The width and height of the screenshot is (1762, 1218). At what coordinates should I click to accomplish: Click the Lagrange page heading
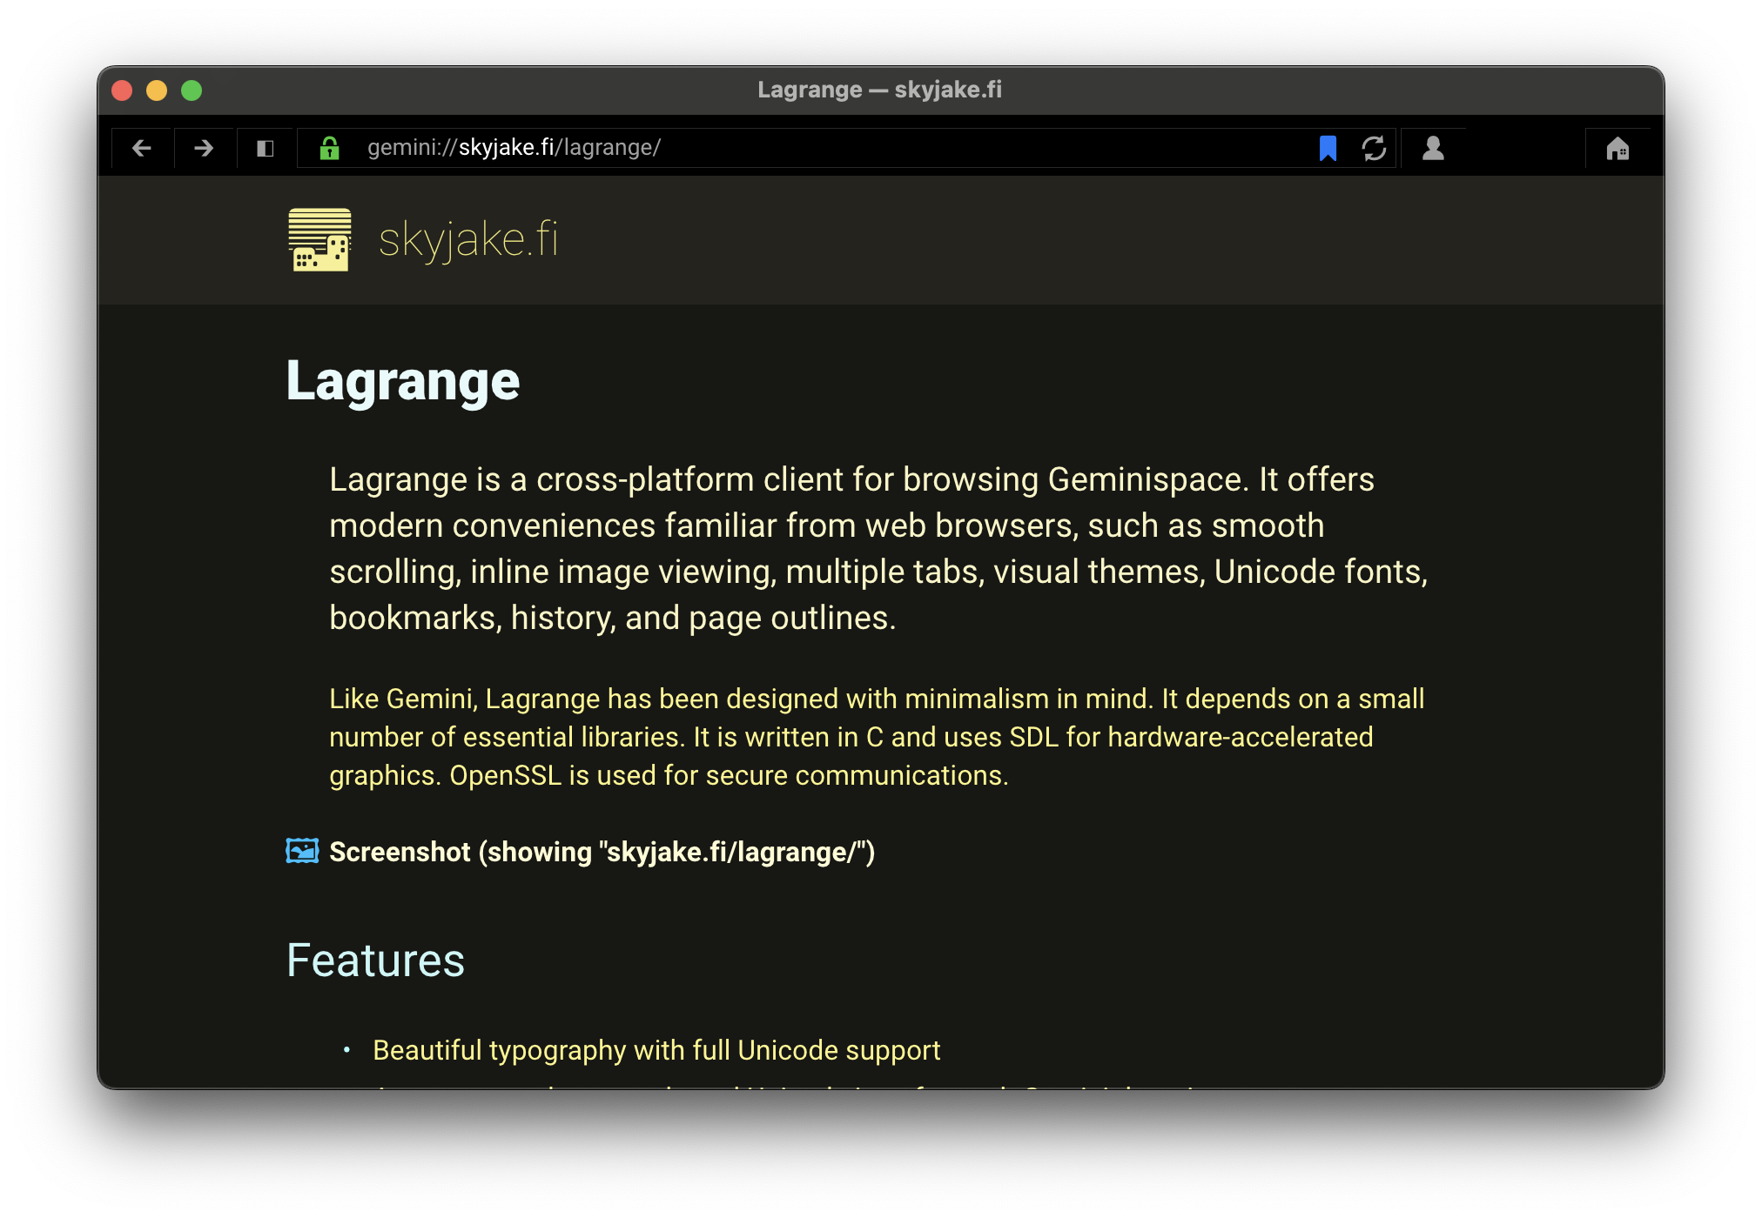point(403,382)
